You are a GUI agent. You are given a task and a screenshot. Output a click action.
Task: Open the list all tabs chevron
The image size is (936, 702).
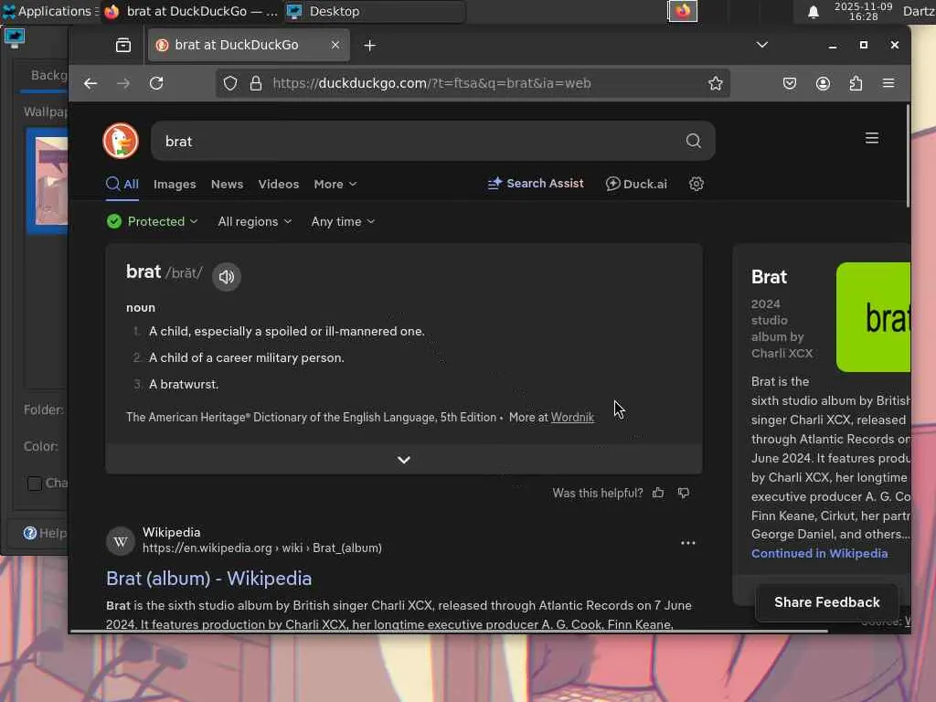pyautogui.click(x=761, y=45)
